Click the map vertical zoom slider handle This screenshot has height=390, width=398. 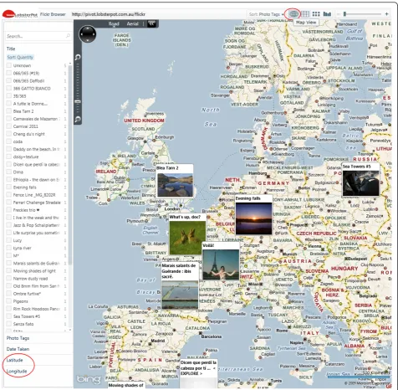tap(78, 101)
